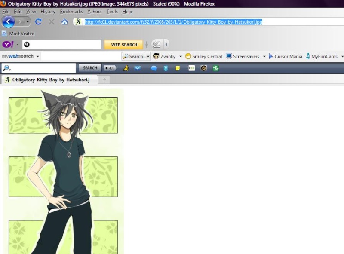Click the Screensavers monitor icon
The width and height of the screenshot is (344, 254).
(x=229, y=56)
